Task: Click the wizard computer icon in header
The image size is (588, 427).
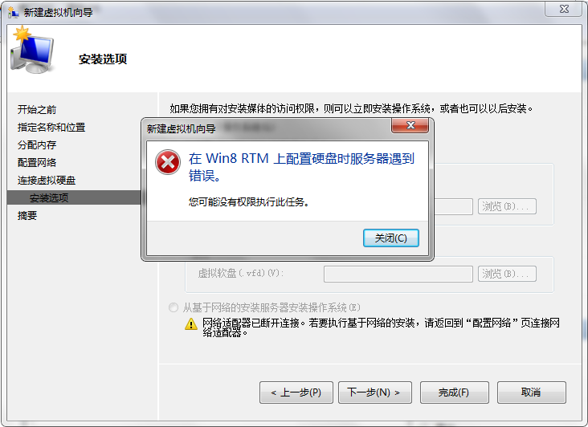Action: (32, 50)
